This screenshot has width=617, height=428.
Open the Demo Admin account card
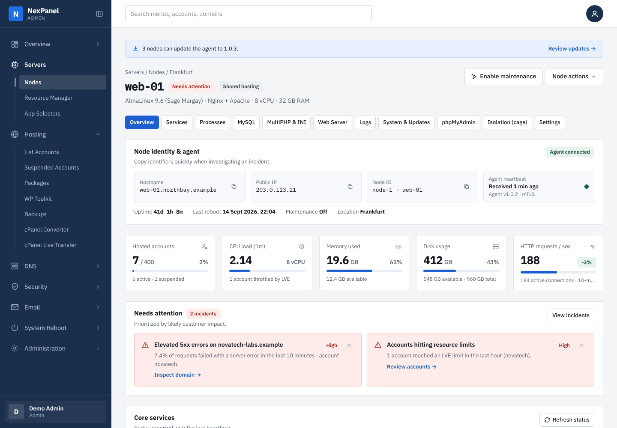click(56, 412)
